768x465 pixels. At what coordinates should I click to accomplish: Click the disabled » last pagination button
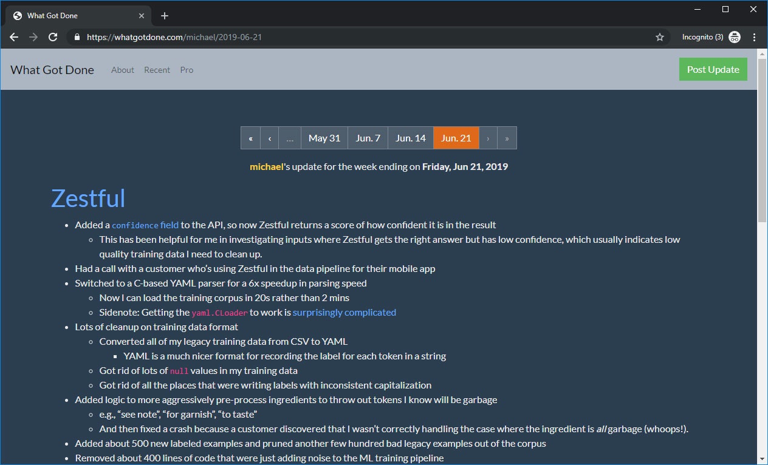[x=507, y=138]
